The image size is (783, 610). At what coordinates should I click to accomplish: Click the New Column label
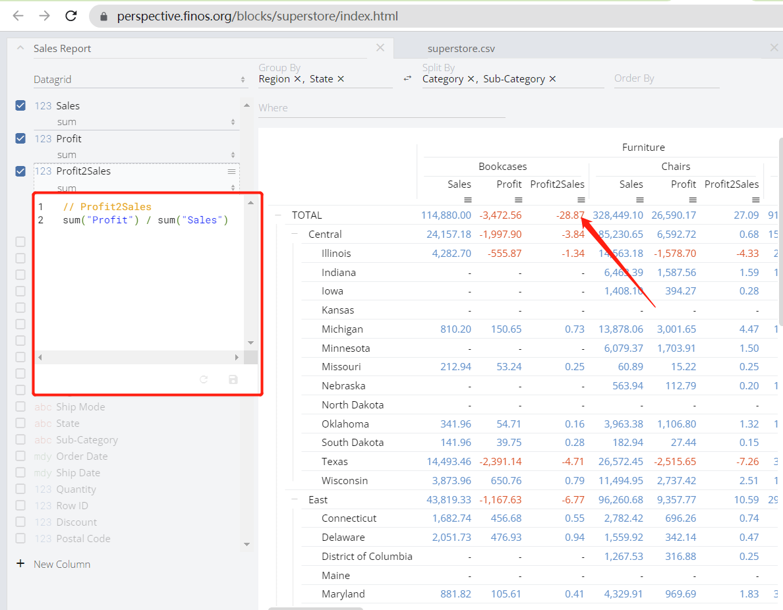[62, 564]
